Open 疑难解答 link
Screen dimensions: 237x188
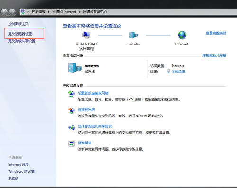[85, 143]
